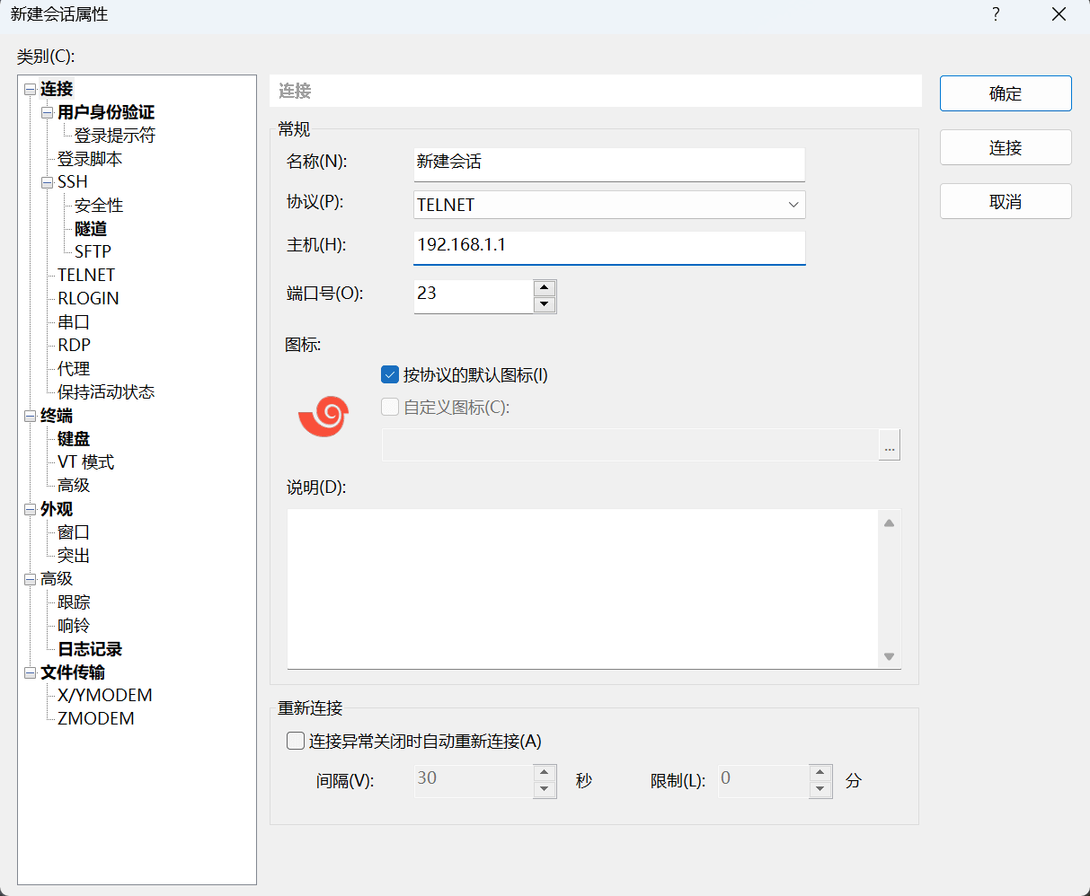
Task: Increase the port number with up arrow
Action: point(545,288)
